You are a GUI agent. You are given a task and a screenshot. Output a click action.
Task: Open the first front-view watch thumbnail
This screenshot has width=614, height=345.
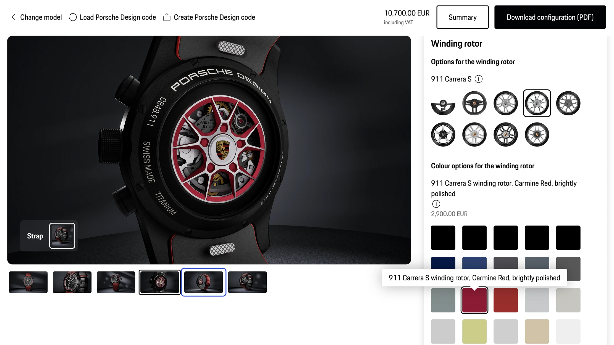tap(28, 282)
